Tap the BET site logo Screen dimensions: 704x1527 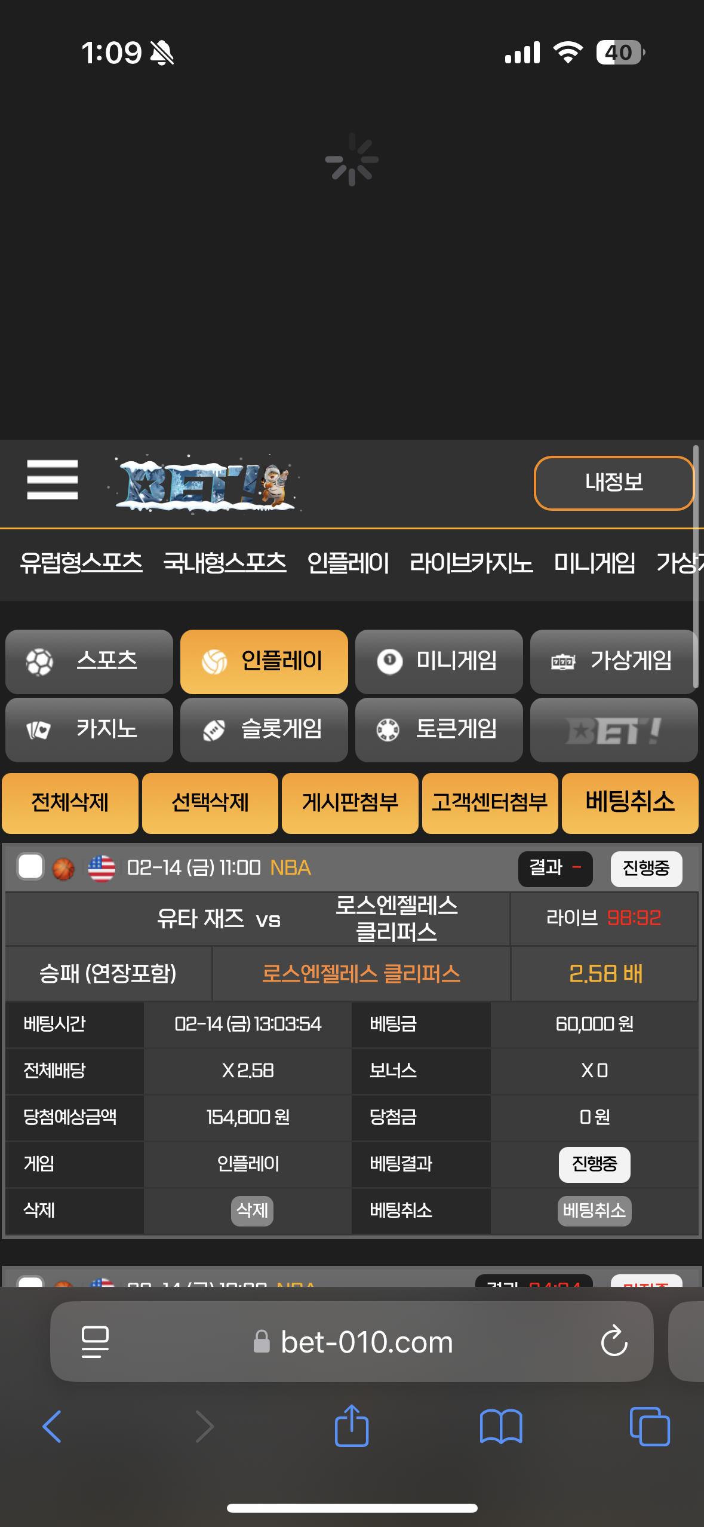tap(204, 485)
